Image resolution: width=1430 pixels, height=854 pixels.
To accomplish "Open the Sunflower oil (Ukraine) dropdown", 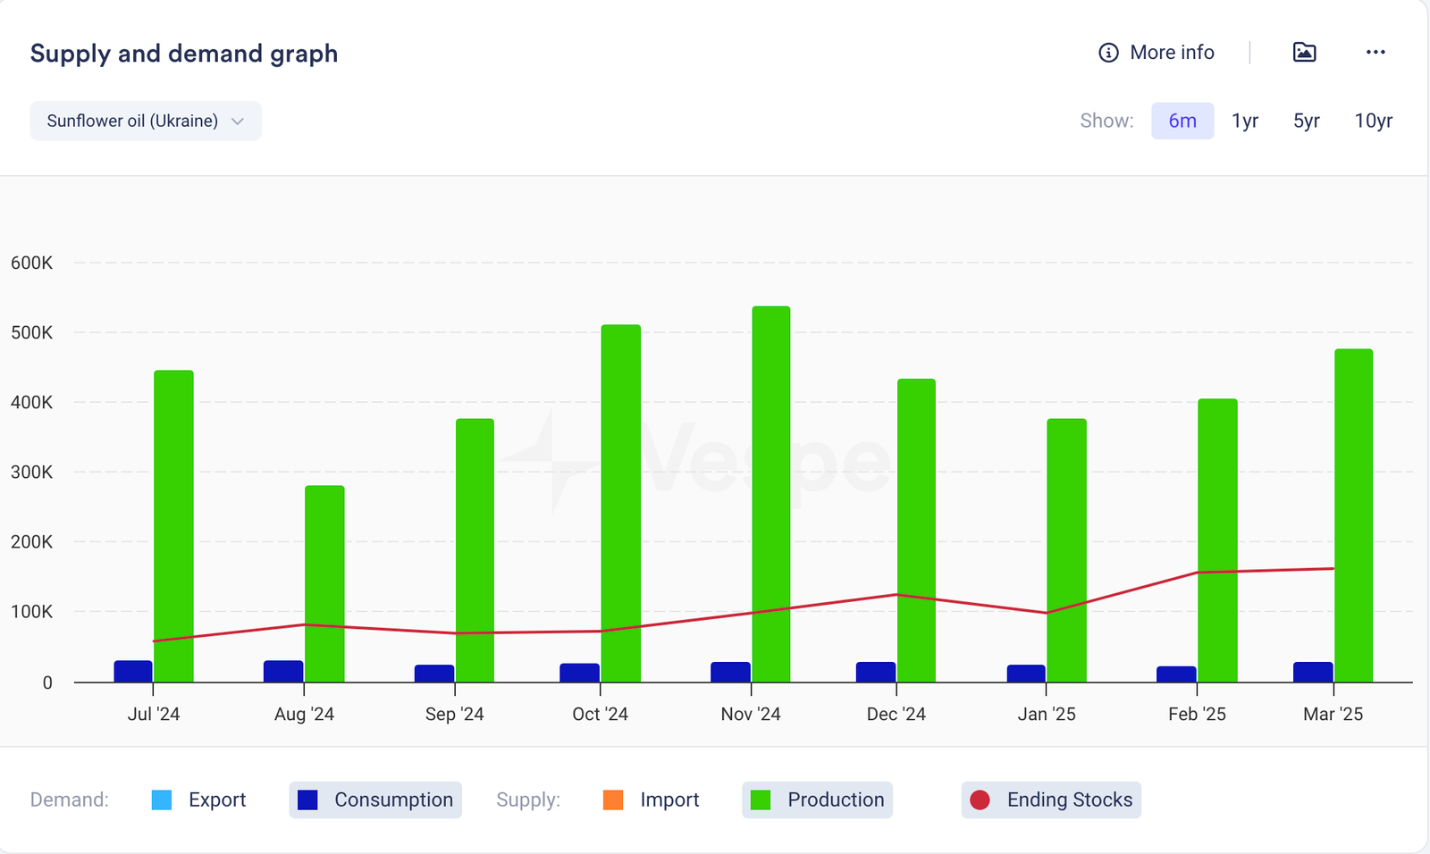I will tap(145, 121).
